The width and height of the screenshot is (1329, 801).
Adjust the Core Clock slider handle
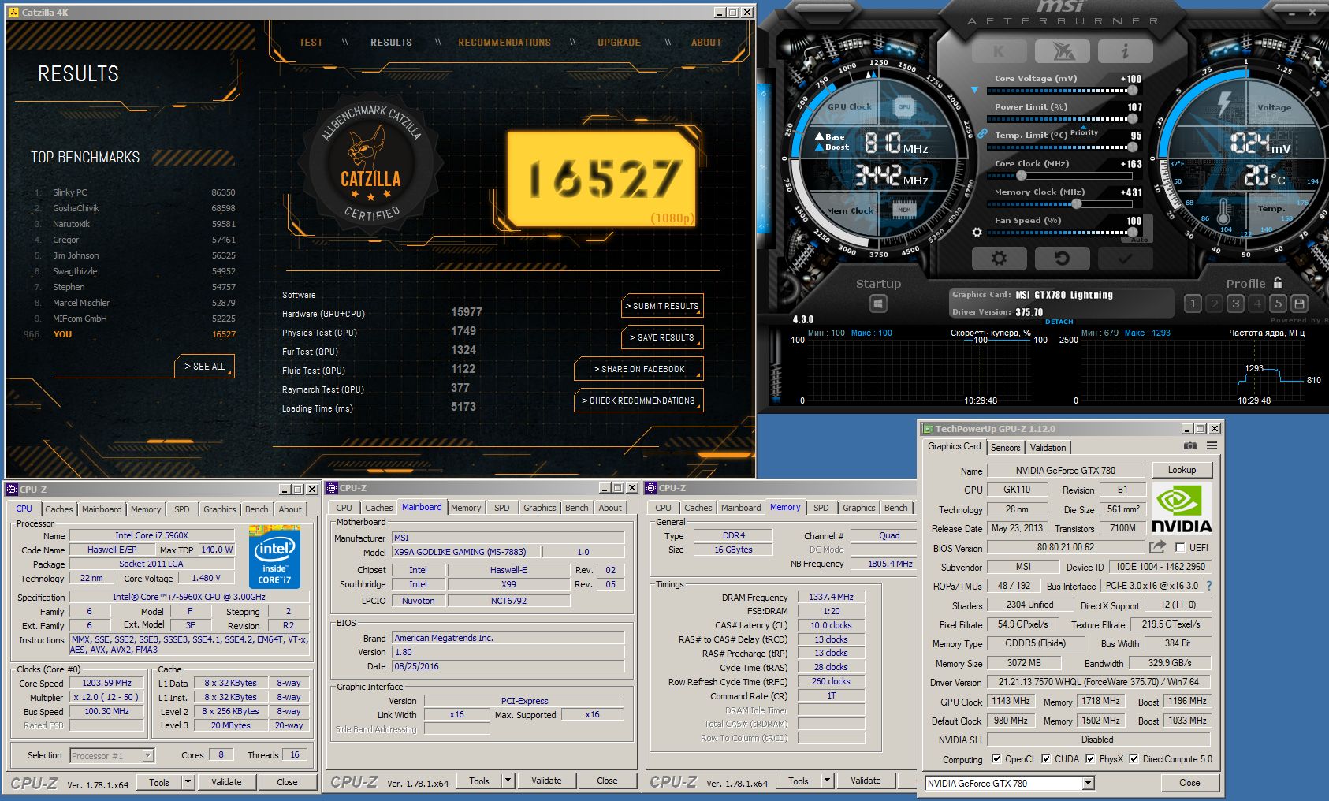pyautogui.click(x=1021, y=176)
